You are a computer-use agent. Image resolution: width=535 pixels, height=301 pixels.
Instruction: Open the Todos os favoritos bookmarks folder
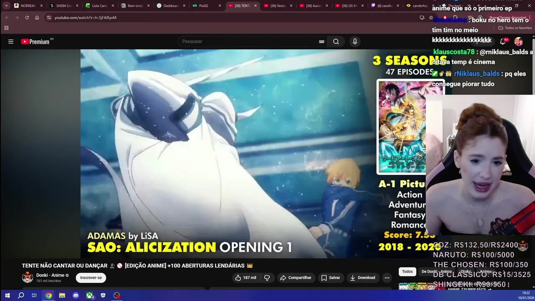tap(515, 28)
